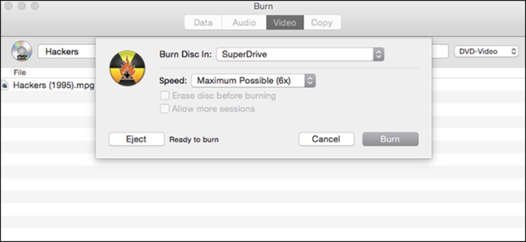Click the DVD disc icon beside Hackers

point(22,51)
